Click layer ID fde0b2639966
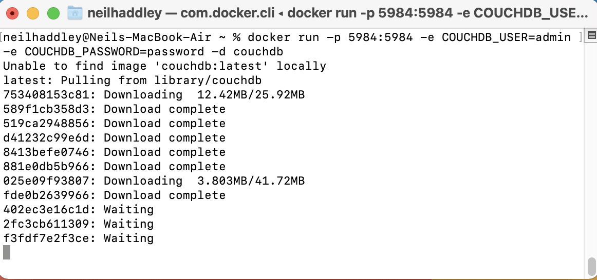The image size is (597, 280). 49,195
